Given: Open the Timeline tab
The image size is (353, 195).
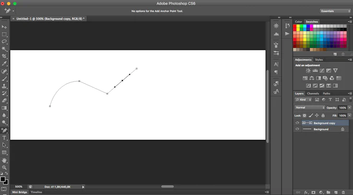Looking at the screenshot, I should pyautogui.click(x=36, y=192).
